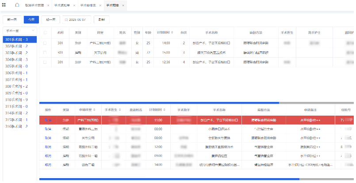Select room 315手术间
Image resolution: width=356 pixels, height=183 pixels.
pos(20,120)
